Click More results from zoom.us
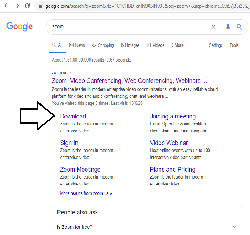250x235 pixels. point(86,193)
